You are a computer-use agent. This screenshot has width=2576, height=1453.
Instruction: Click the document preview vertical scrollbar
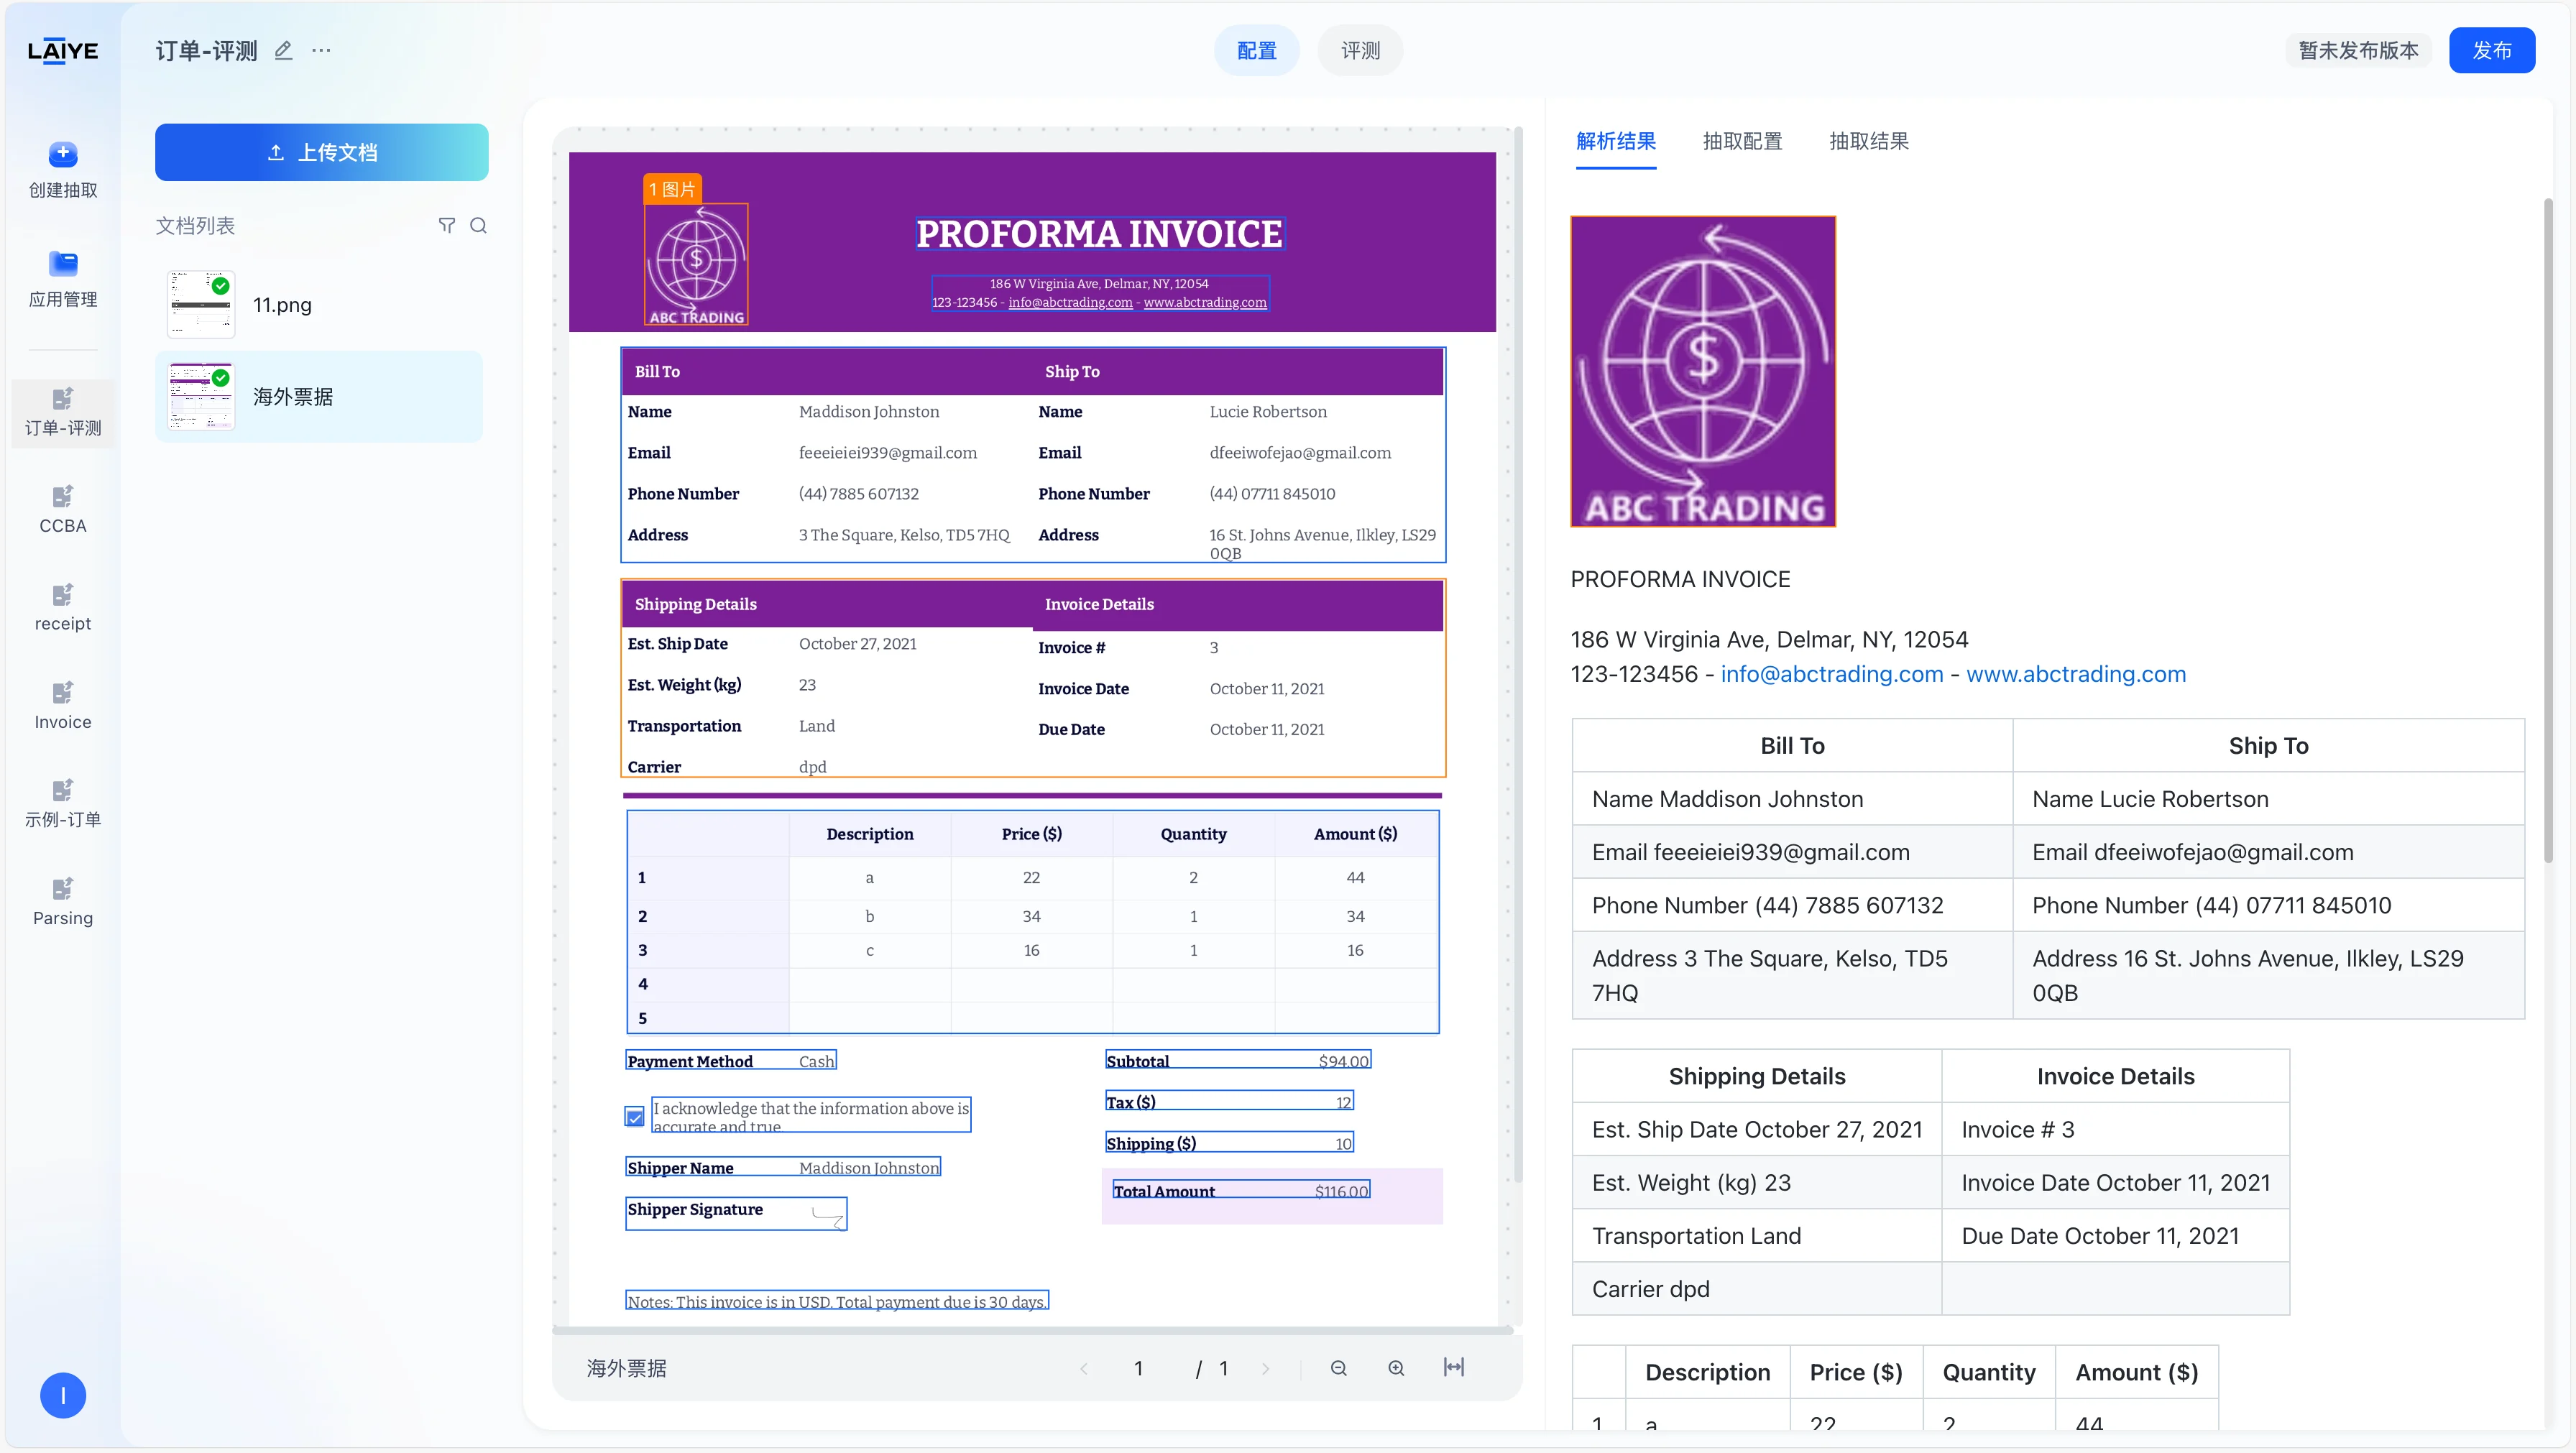(x=1518, y=655)
